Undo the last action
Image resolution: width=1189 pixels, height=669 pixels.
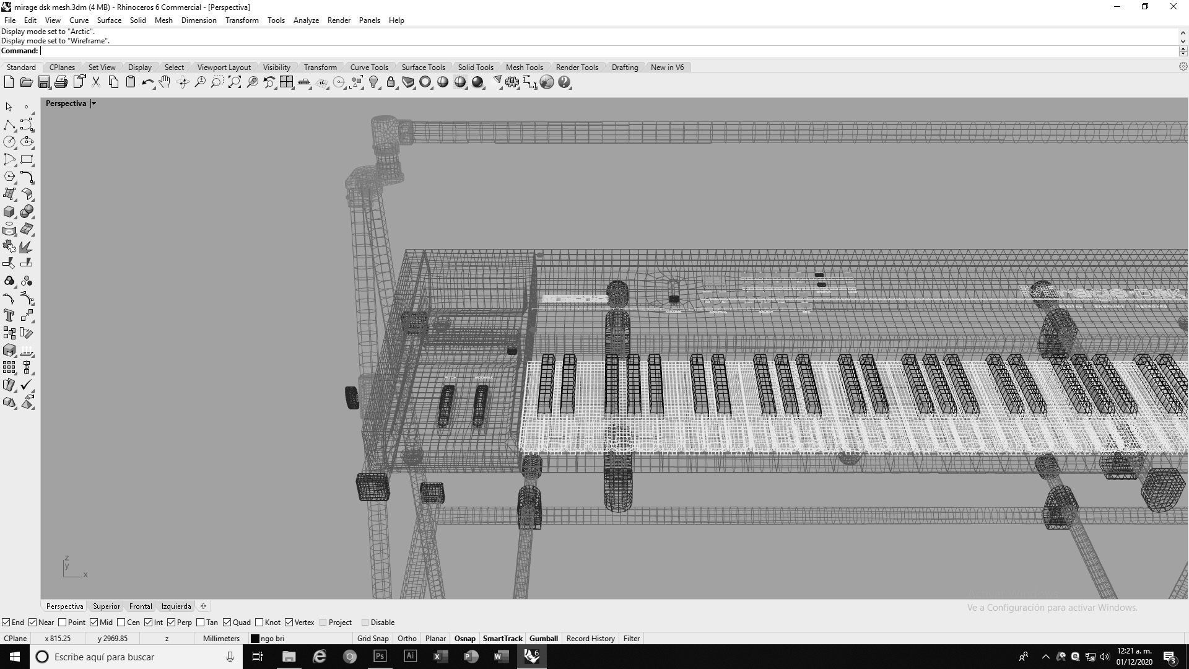point(147,82)
